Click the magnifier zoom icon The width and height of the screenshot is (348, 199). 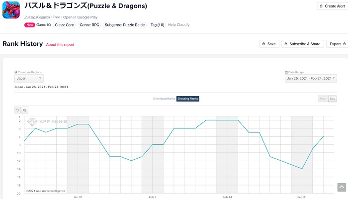[25, 110]
